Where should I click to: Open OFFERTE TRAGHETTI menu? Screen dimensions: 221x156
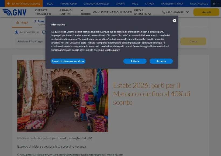43,12
